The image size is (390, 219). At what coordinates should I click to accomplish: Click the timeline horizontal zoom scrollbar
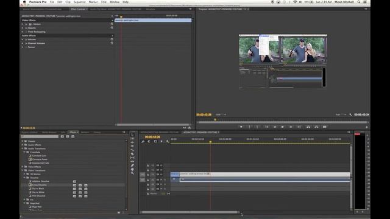click(190, 212)
